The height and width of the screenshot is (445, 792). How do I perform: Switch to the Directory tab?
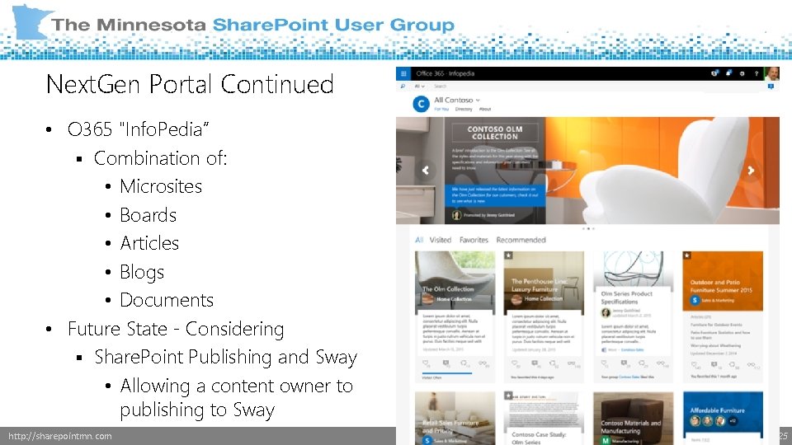point(463,109)
